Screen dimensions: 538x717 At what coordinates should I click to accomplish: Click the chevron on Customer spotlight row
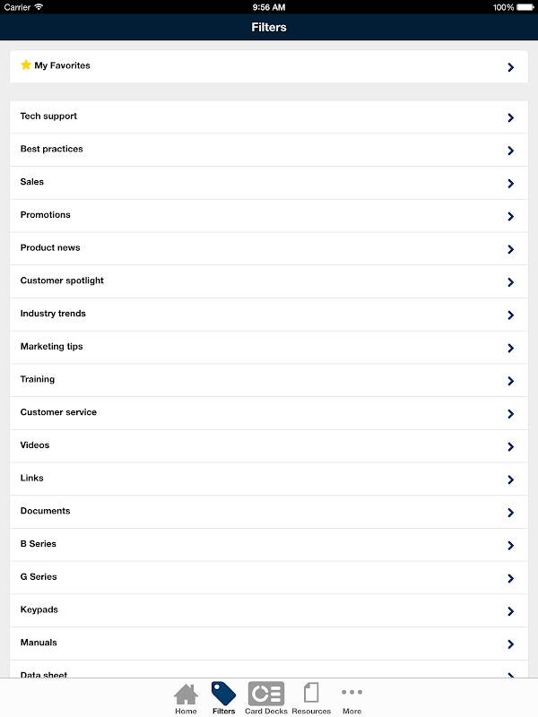coord(511,282)
